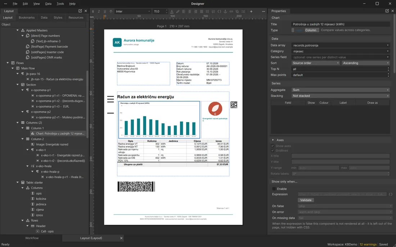Click the Top N stepper field
This screenshot has width=396, height=247.
[341, 69]
